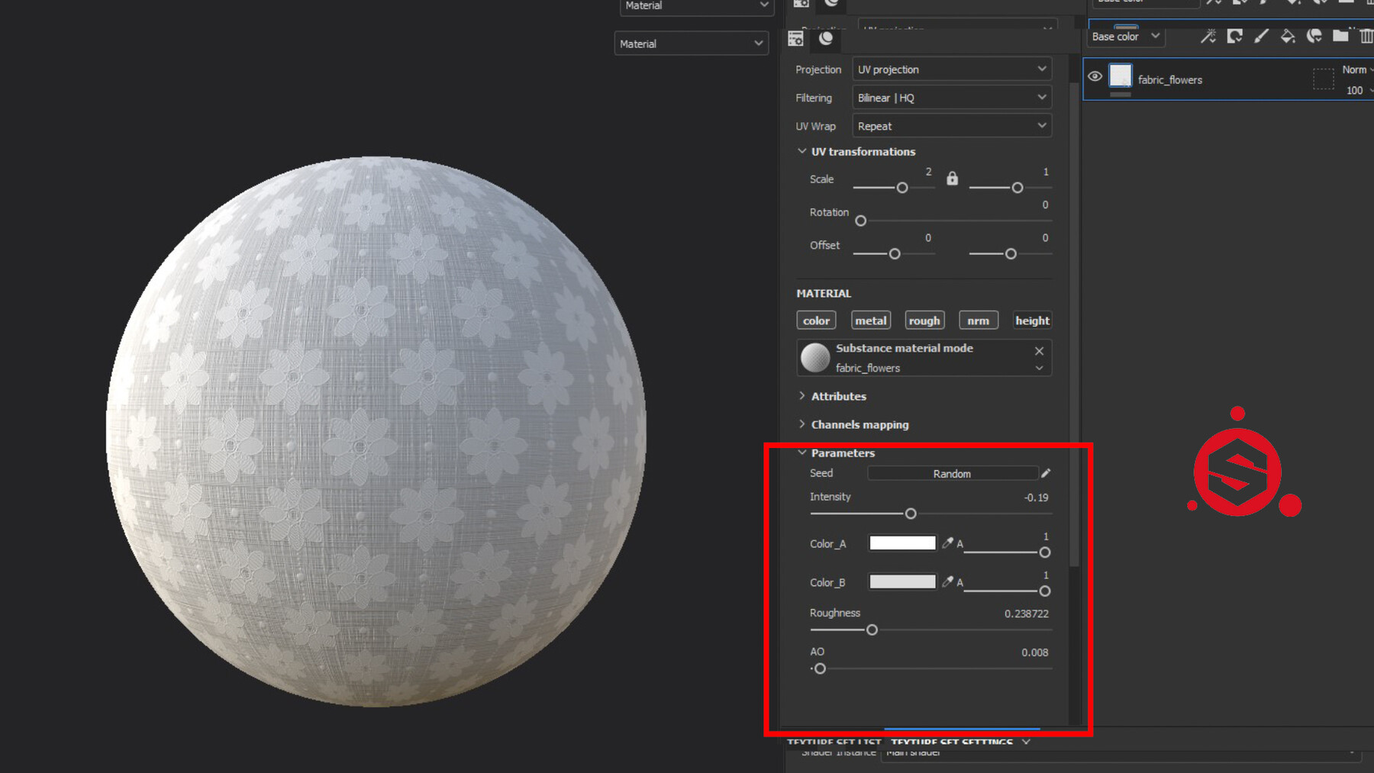Image resolution: width=1374 pixels, height=773 pixels.
Task: Toggle the height channel button
Action: coord(1032,320)
